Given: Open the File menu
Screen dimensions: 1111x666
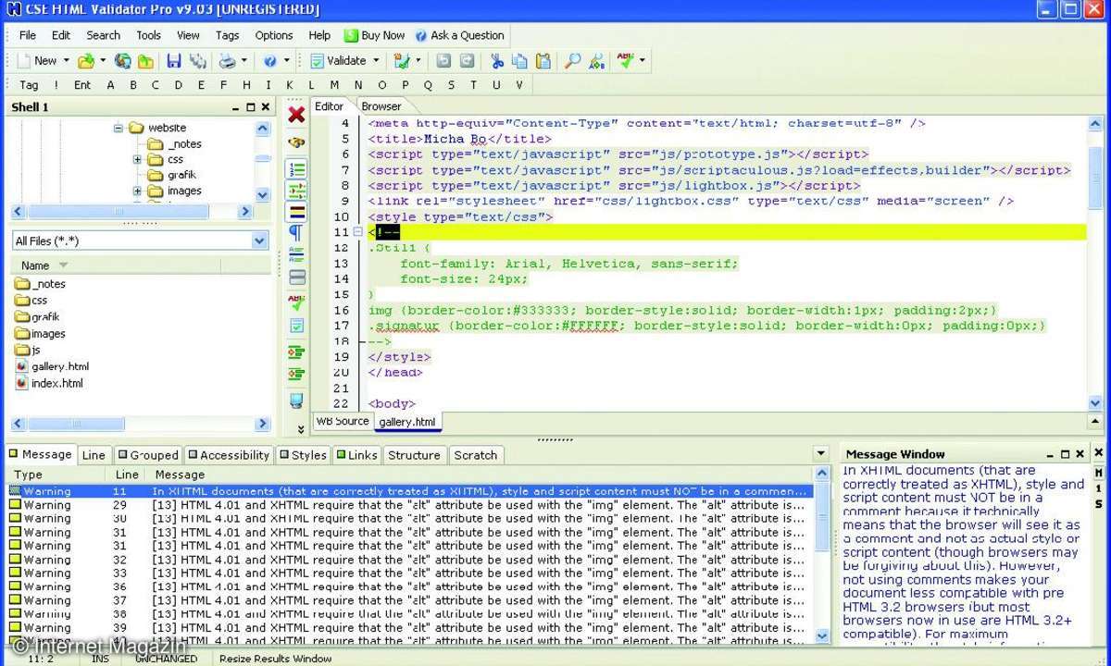Looking at the screenshot, I should coord(28,35).
